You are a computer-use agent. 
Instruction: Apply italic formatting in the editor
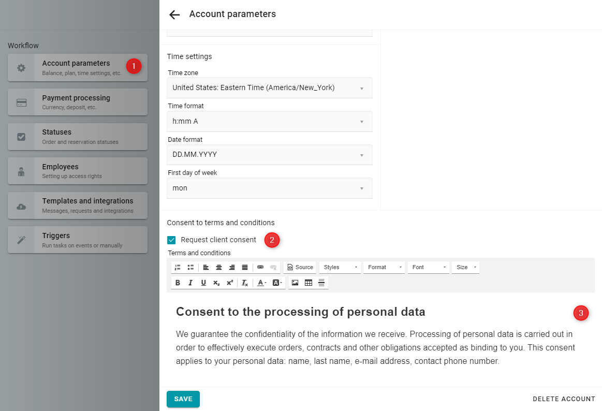click(x=190, y=283)
